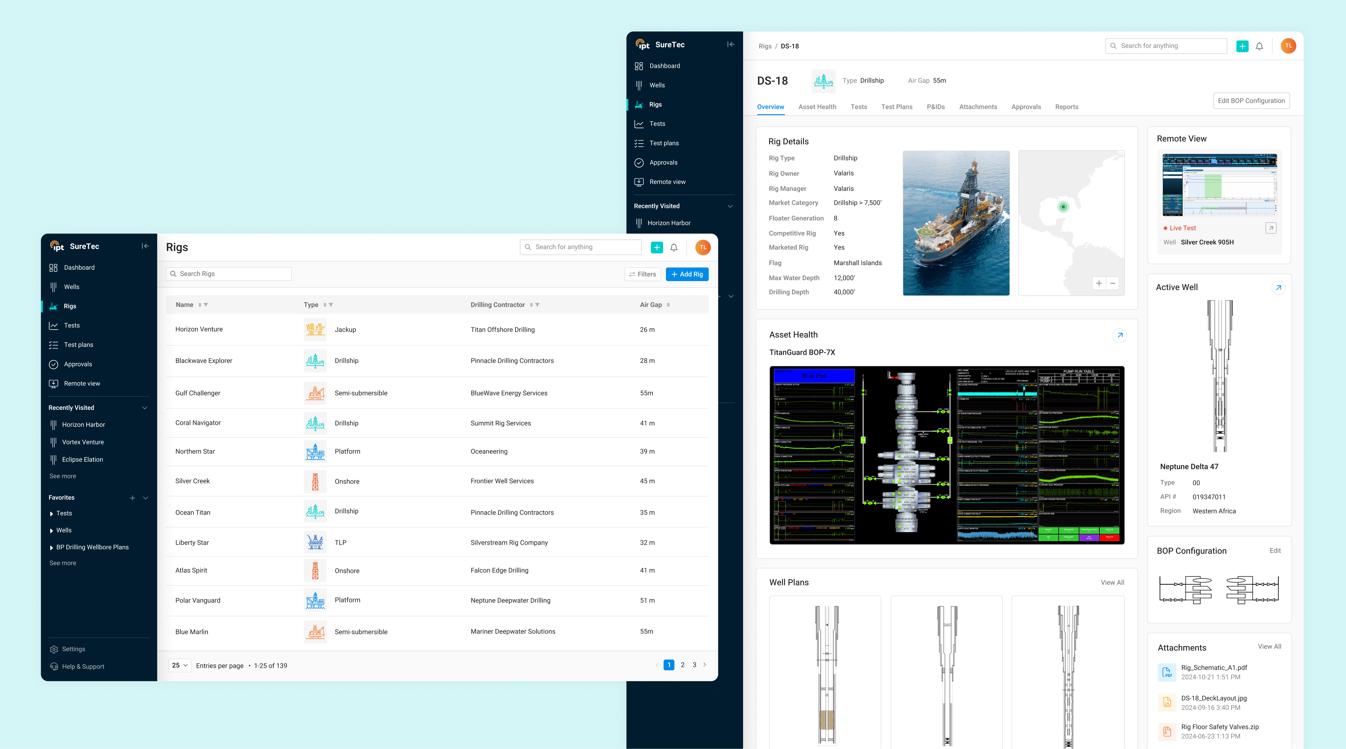Viewport: 1346px width, 749px height.
Task: Expand the BP Drilling Wellbore Plans favorite
Action: click(51, 547)
